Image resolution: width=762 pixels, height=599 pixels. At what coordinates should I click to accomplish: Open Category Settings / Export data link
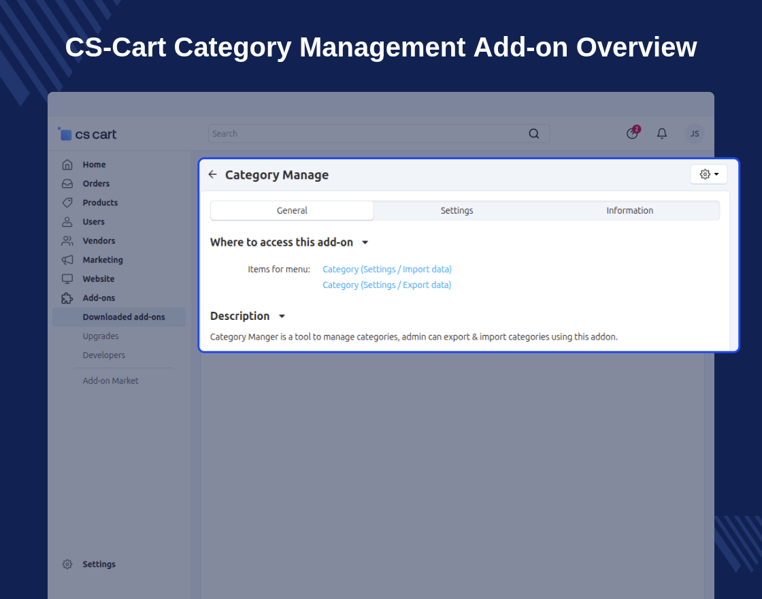[387, 285]
